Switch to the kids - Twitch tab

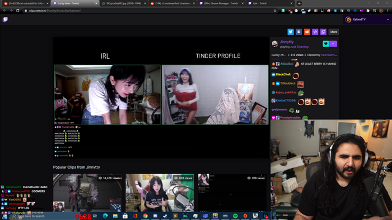click(270, 4)
